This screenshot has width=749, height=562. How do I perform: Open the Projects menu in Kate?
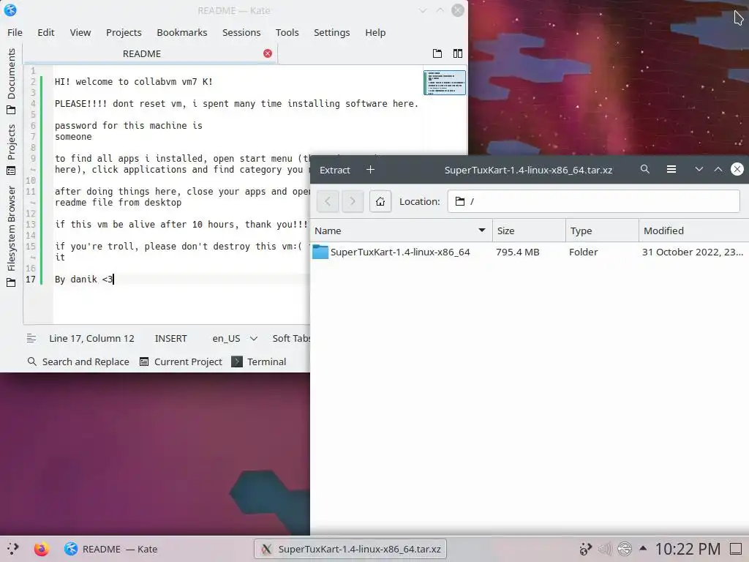coord(124,32)
